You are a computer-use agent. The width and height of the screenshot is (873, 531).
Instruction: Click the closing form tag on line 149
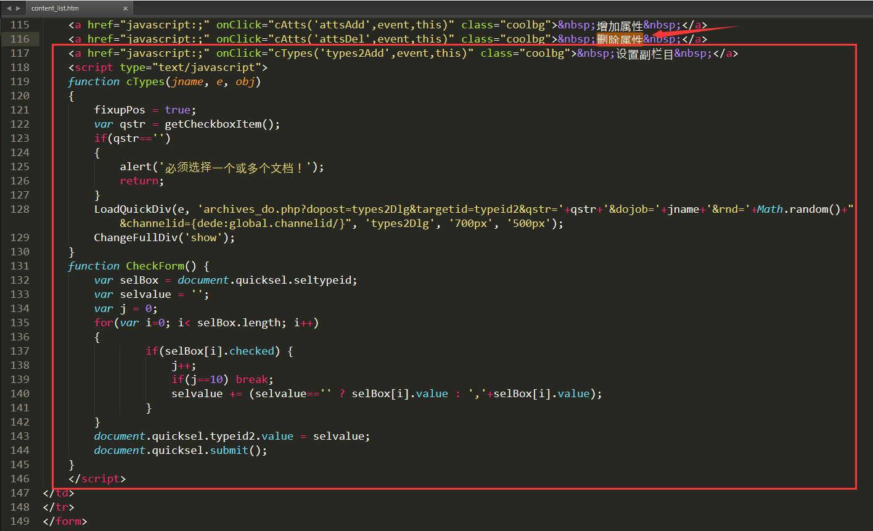[65, 521]
